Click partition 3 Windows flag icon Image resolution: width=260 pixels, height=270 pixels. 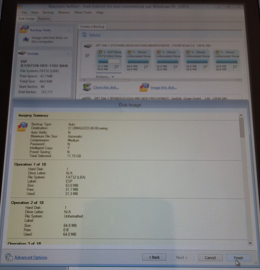(159, 52)
